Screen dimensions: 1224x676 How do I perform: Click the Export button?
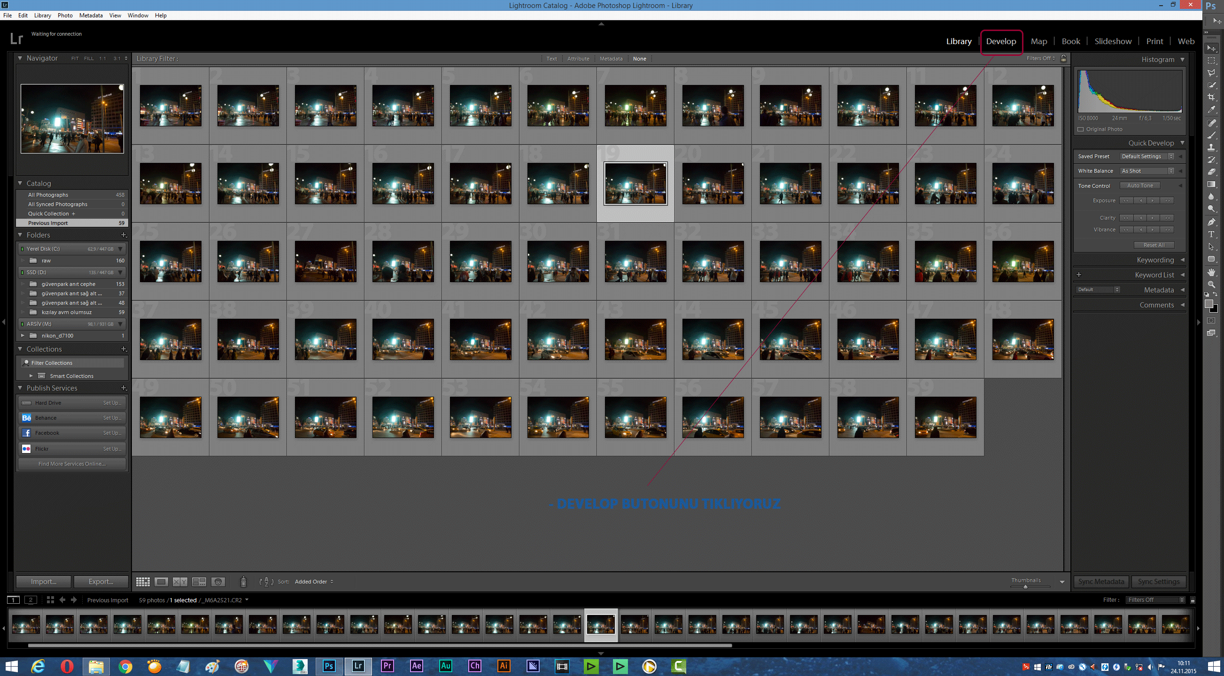click(x=101, y=582)
